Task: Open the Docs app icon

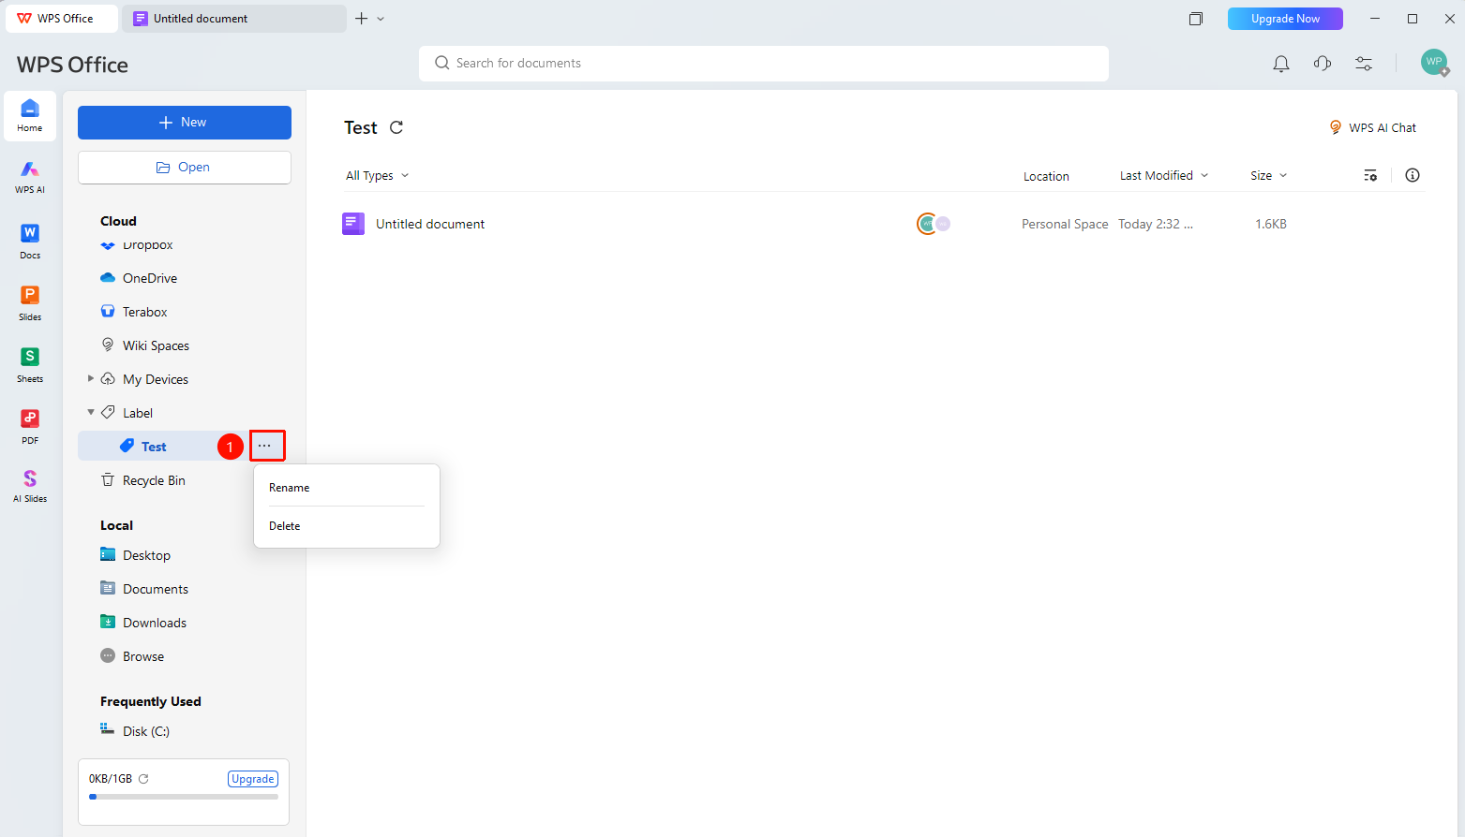Action: tap(30, 241)
